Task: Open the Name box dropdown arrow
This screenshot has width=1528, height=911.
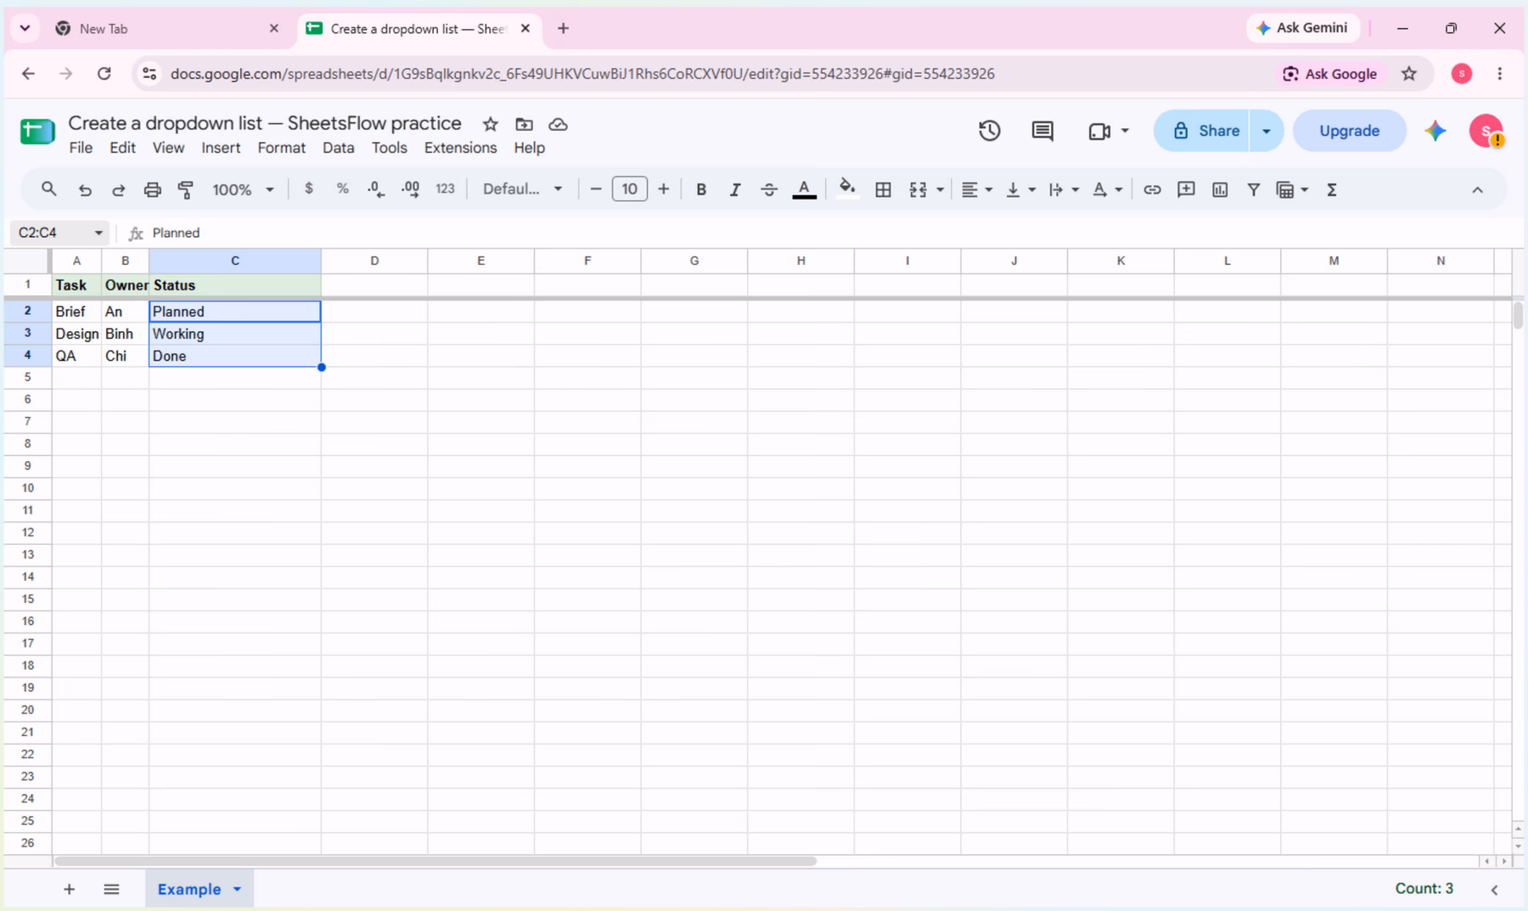Action: (x=98, y=233)
